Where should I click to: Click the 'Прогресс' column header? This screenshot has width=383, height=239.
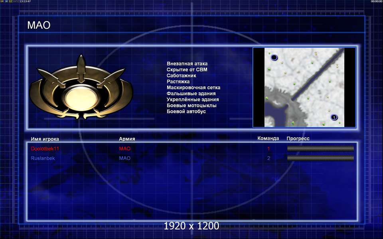(x=298, y=139)
